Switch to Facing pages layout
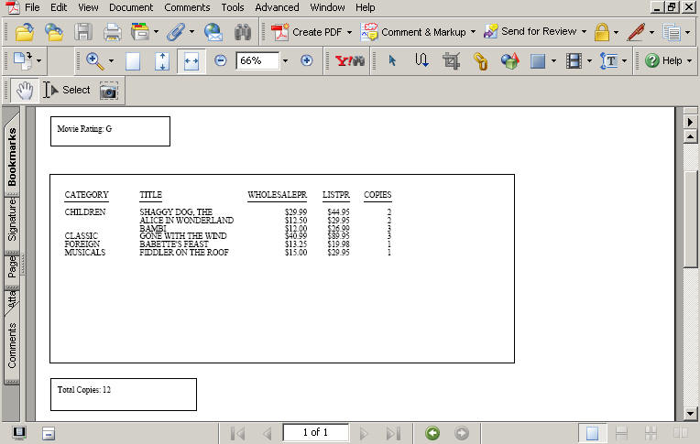Image resolution: width=700 pixels, height=444 pixels. [681, 433]
